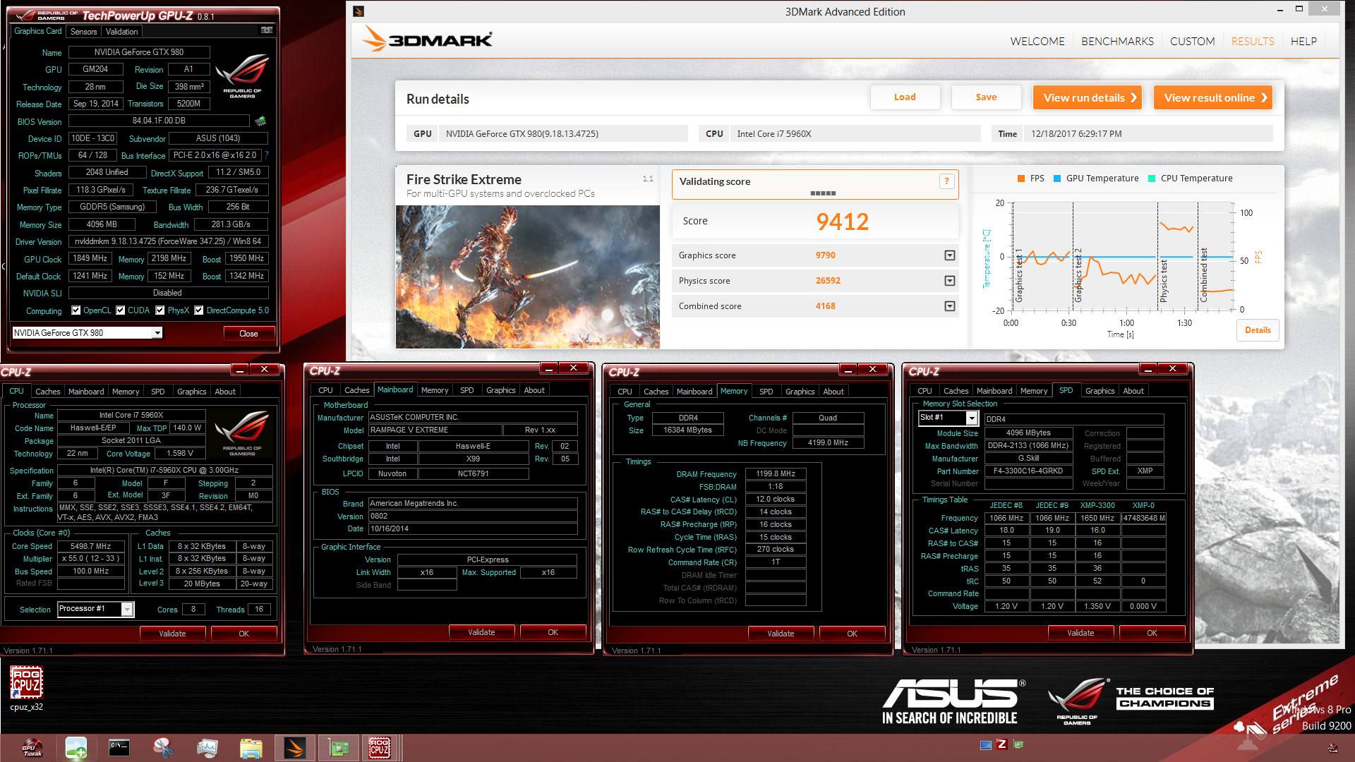Open the HELP section in 3DMark
This screenshot has height=762, width=1355.
[x=1303, y=41]
